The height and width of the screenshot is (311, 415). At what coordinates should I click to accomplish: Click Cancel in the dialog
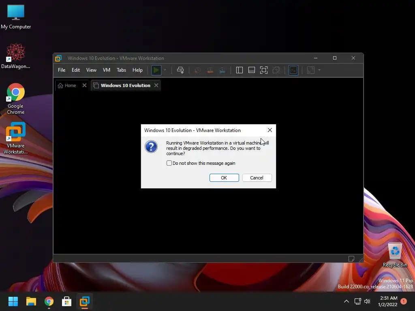click(257, 178)
